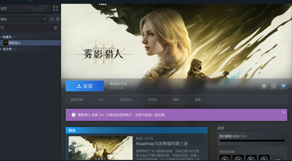Click the first locked achievement icon
Image resolution: width=292 pixels, height=161 pixels.
coord(225,158)
